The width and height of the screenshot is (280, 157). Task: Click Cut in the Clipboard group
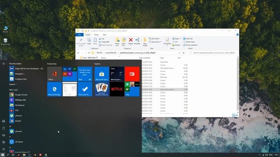click(101, 39)
